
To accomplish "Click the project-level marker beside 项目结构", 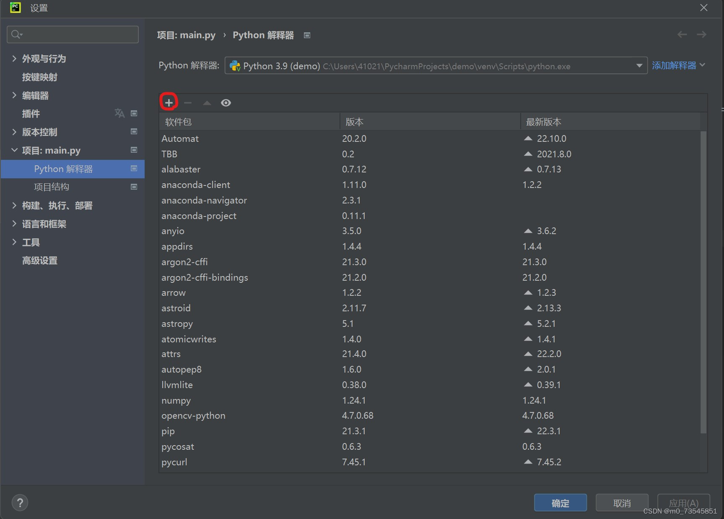I will pos(134,187).
